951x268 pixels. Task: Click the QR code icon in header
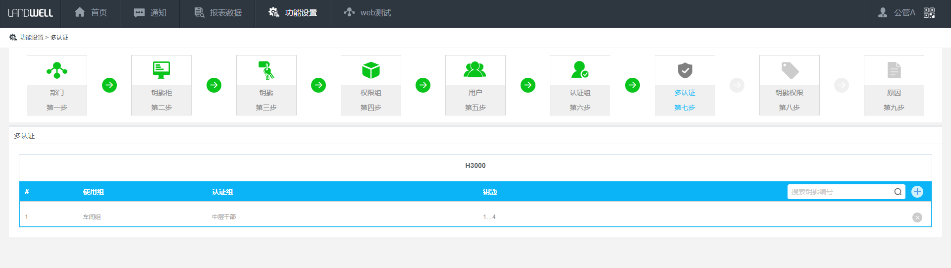(x=929, y=13)
